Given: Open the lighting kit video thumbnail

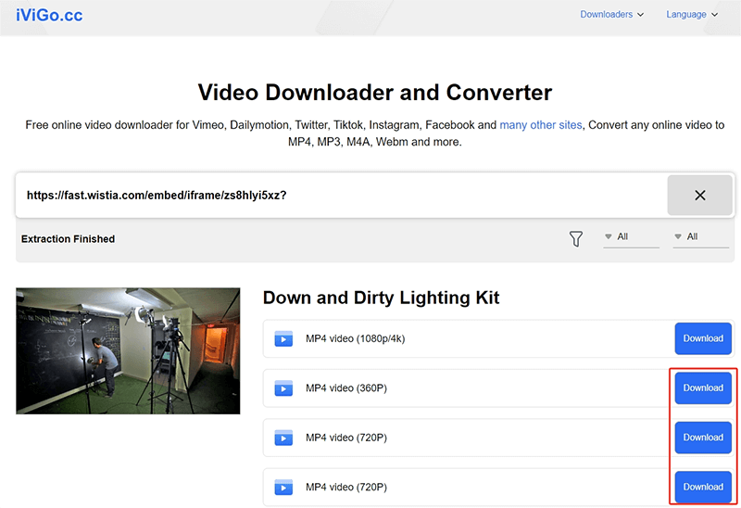Looking at the screenshot, I should (128, 351).
